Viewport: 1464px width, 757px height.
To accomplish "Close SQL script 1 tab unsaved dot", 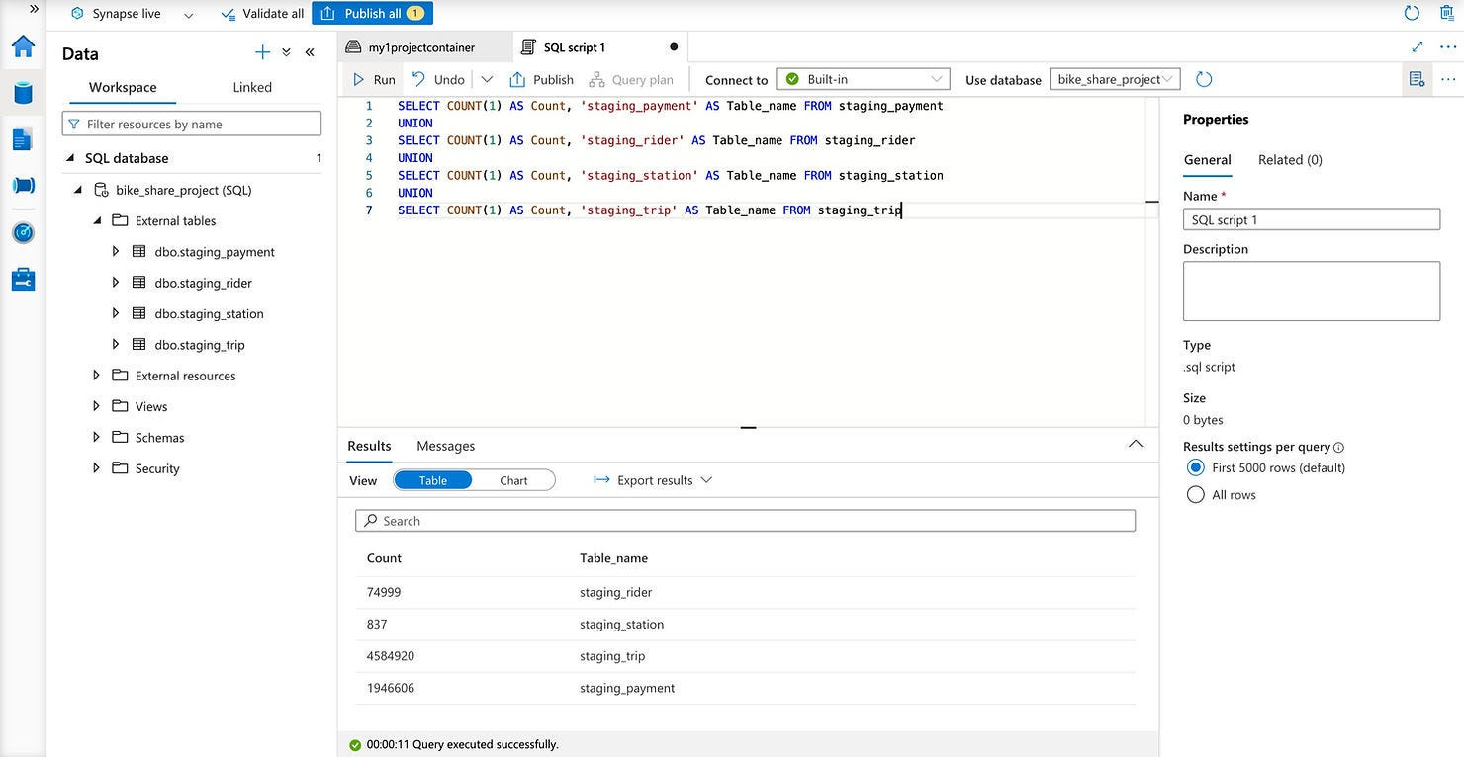I will pos(674,46).
